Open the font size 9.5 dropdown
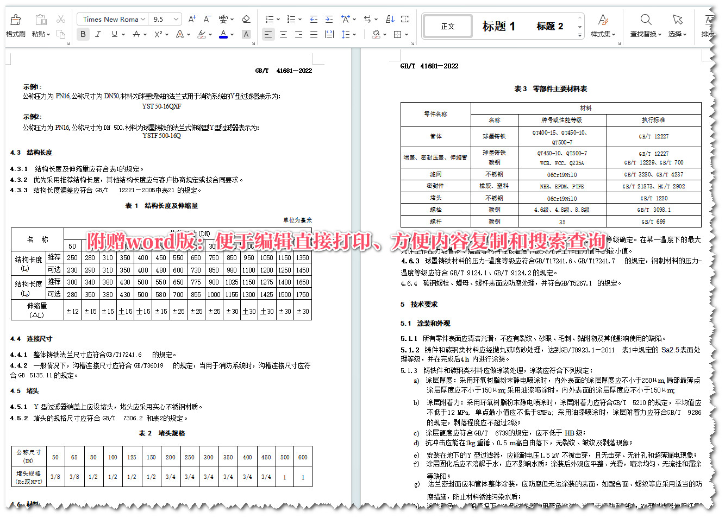The height and width of the screenshot is (518, 725). point(163,18)
